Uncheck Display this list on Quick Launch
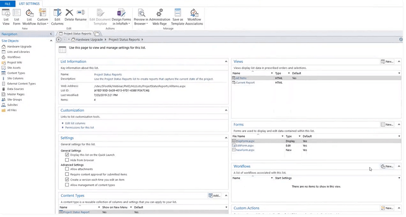The height and width of the screenshot is (217, 406). point(67,155)
